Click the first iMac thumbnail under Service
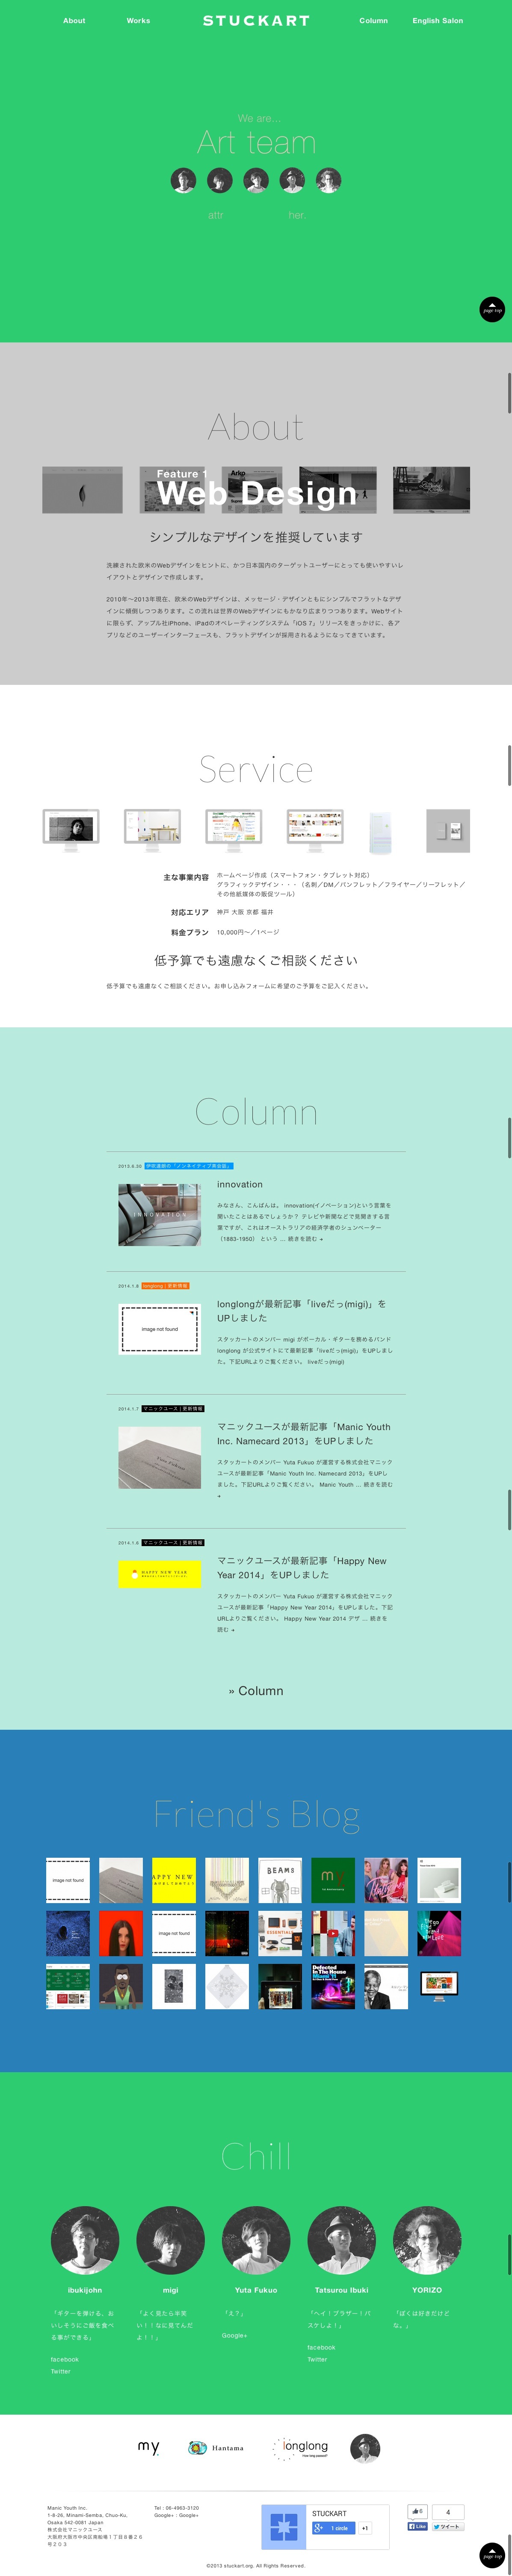The height and width of the screenshot is (2576, 512). (71, 830)
